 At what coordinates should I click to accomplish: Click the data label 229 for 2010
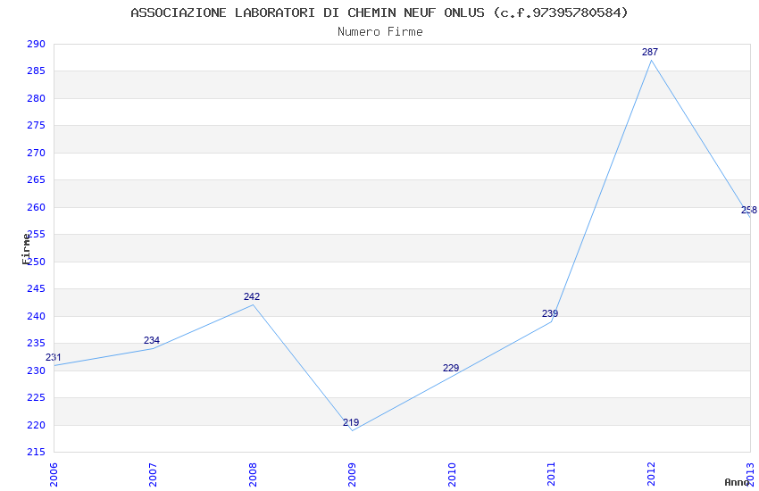pyautogui.click(x=451, y=368)
